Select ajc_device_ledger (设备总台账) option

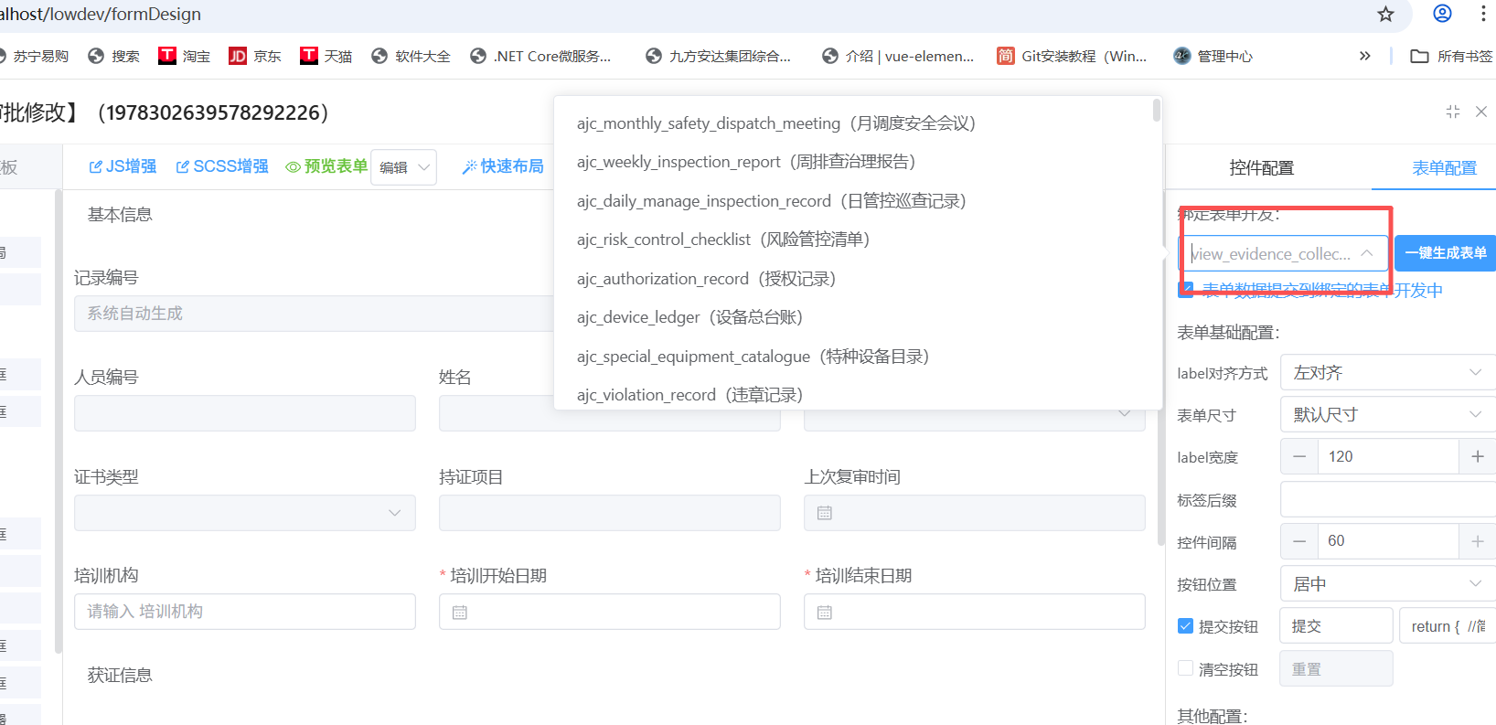[689, 317]
